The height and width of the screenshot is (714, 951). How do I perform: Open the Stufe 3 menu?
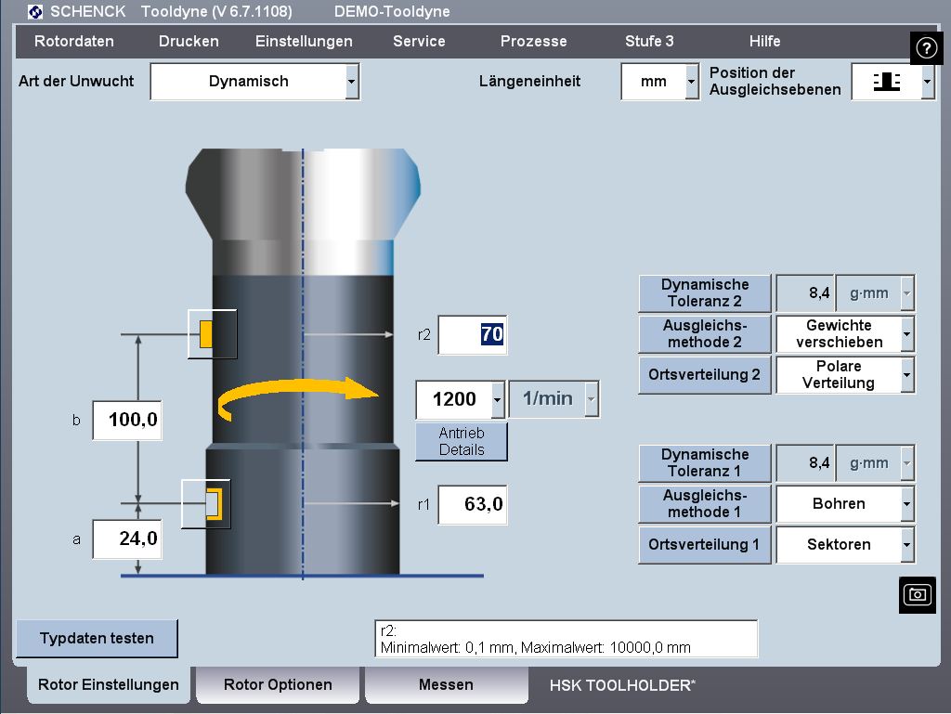(x=649, y=41)
